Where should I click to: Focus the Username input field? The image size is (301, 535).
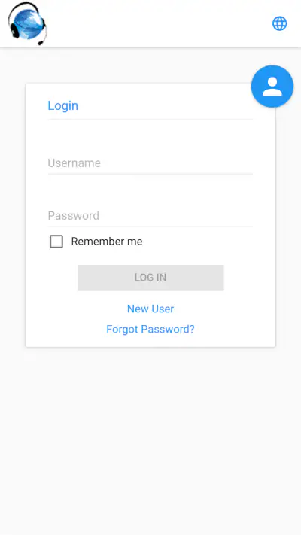150,163
